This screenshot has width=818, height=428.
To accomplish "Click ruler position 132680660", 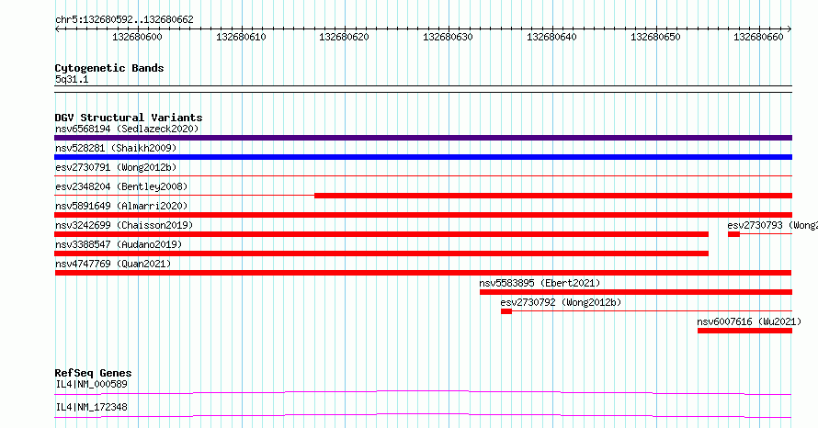I will pos(758,37).
